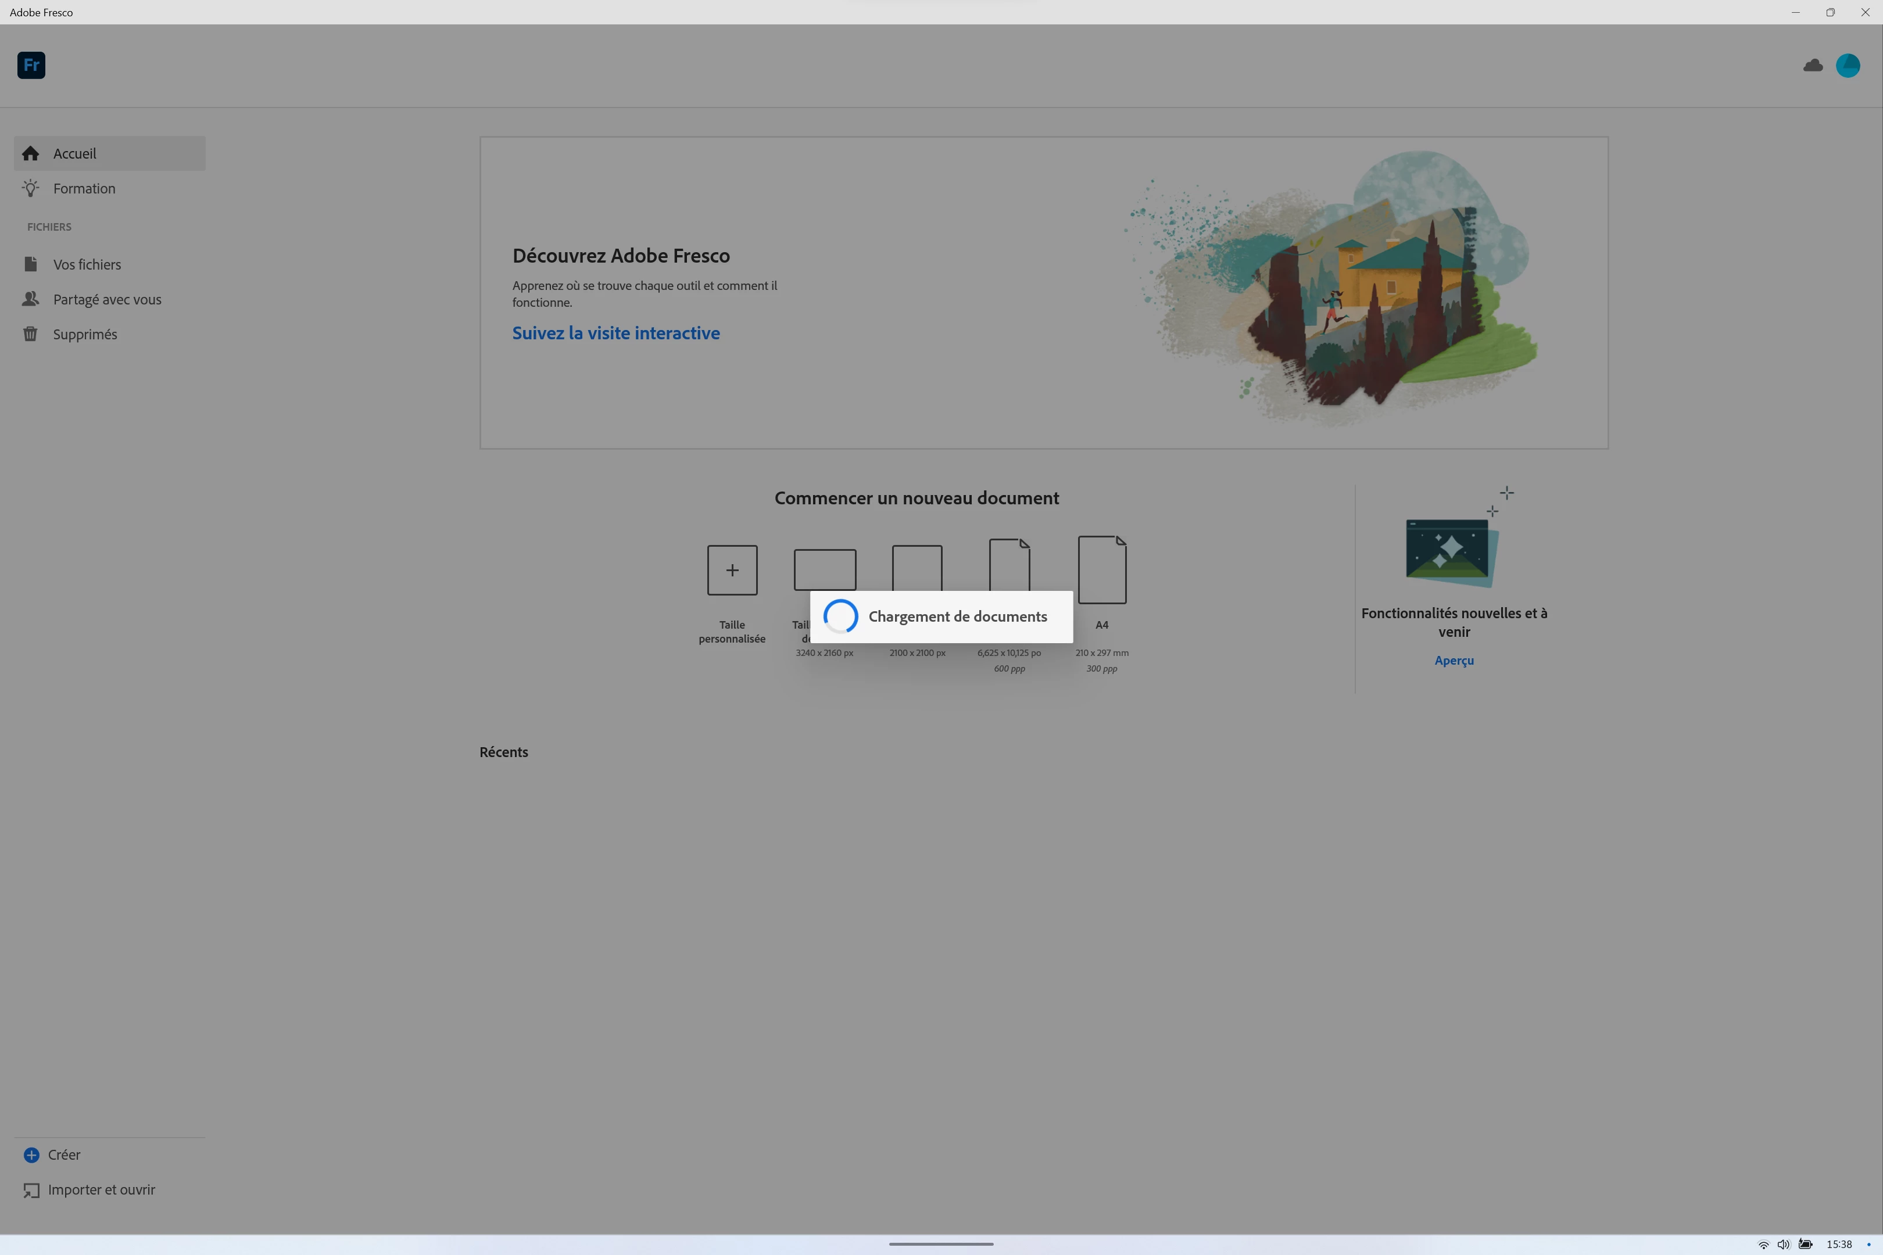The height and width of the screenshot is (1255, 1883).
Task: Open the Supprimés trash section
Action: click(x=85, y=335)
